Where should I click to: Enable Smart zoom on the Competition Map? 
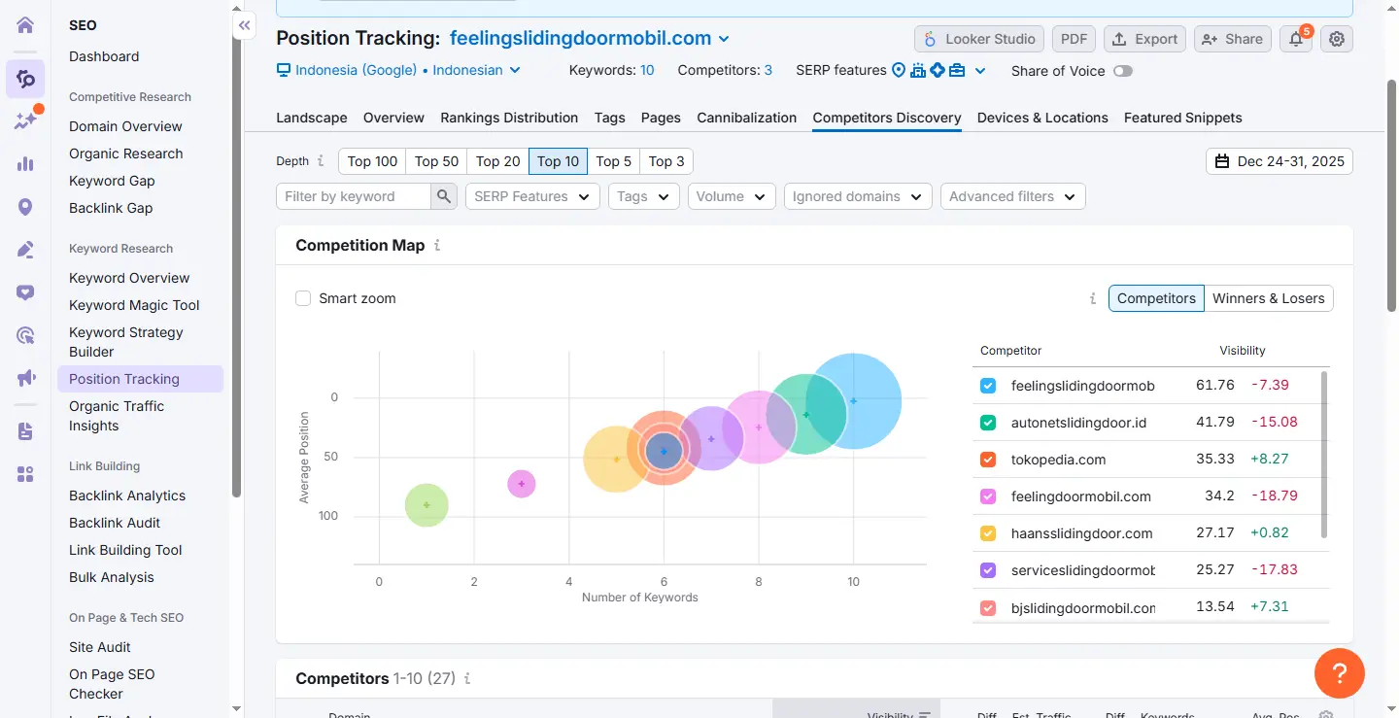click(x=302, y=298)
